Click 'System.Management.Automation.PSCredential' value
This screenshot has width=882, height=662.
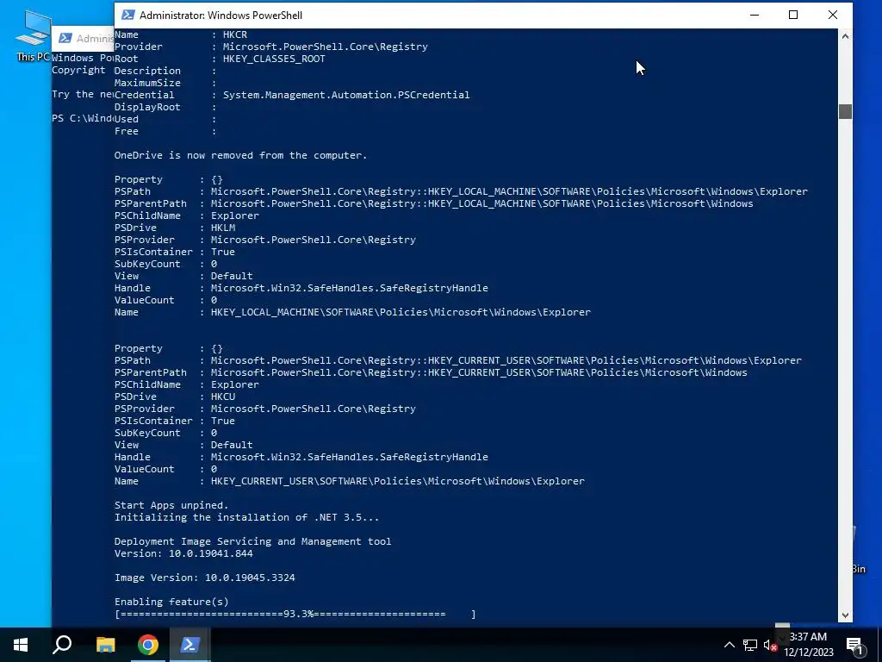(346, 95)
